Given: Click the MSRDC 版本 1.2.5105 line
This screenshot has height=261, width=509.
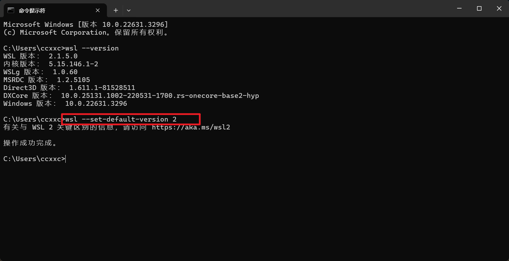Looking at the screenshot, I should click(47, 80).
